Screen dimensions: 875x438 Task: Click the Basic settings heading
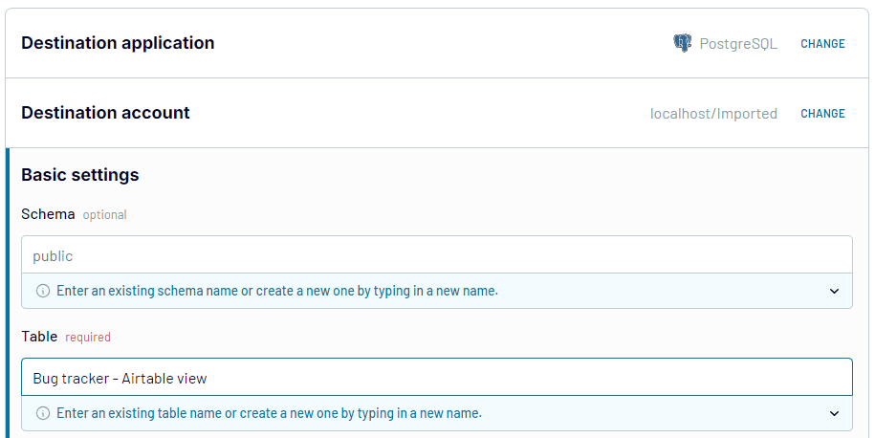(x=79, y=175)
